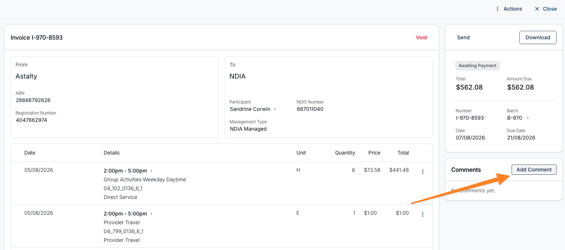Select ABN value 26666792626
This screenshot has width=565, height=250.
tap(33, 100)
